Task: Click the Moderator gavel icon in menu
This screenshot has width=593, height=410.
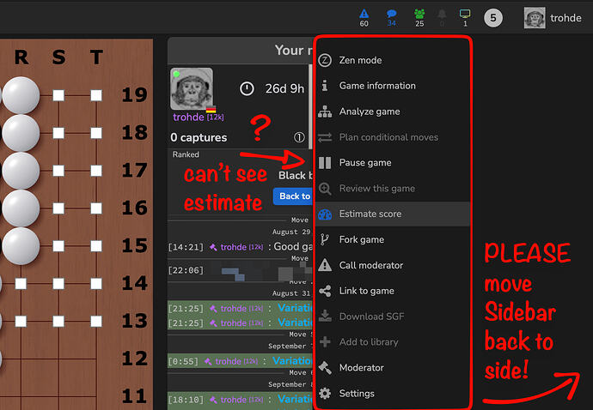Action: pyautogui.click(x=325, y=367)
